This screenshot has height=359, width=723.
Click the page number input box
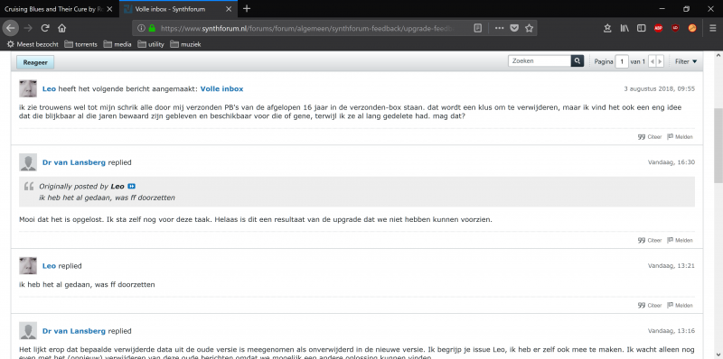tap(622, 61)
